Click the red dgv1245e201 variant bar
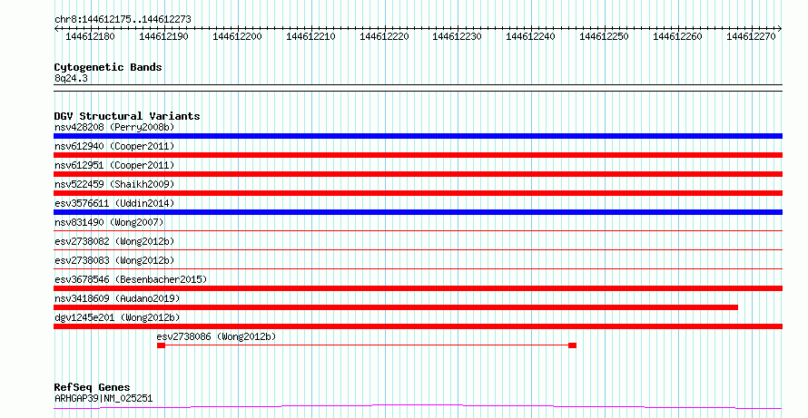 418,327
